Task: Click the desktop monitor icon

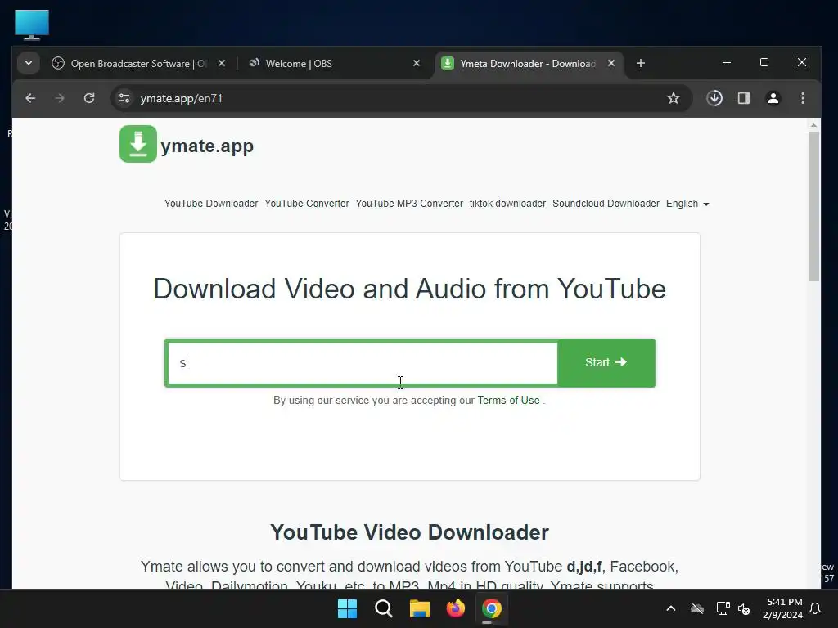Action: tap(32, 25)
